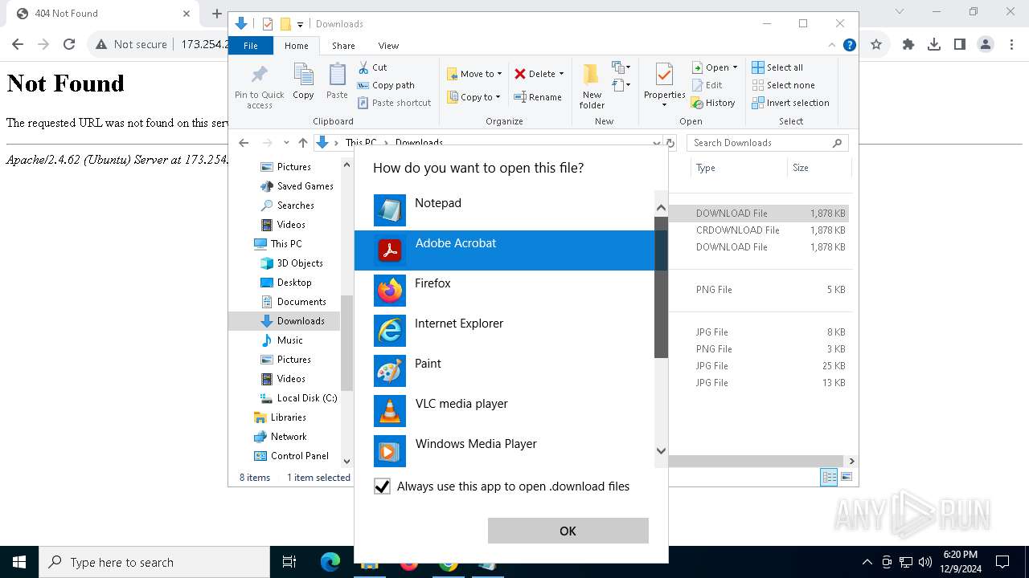
Task: Open new Chrome tab
Action: [216, 14]
